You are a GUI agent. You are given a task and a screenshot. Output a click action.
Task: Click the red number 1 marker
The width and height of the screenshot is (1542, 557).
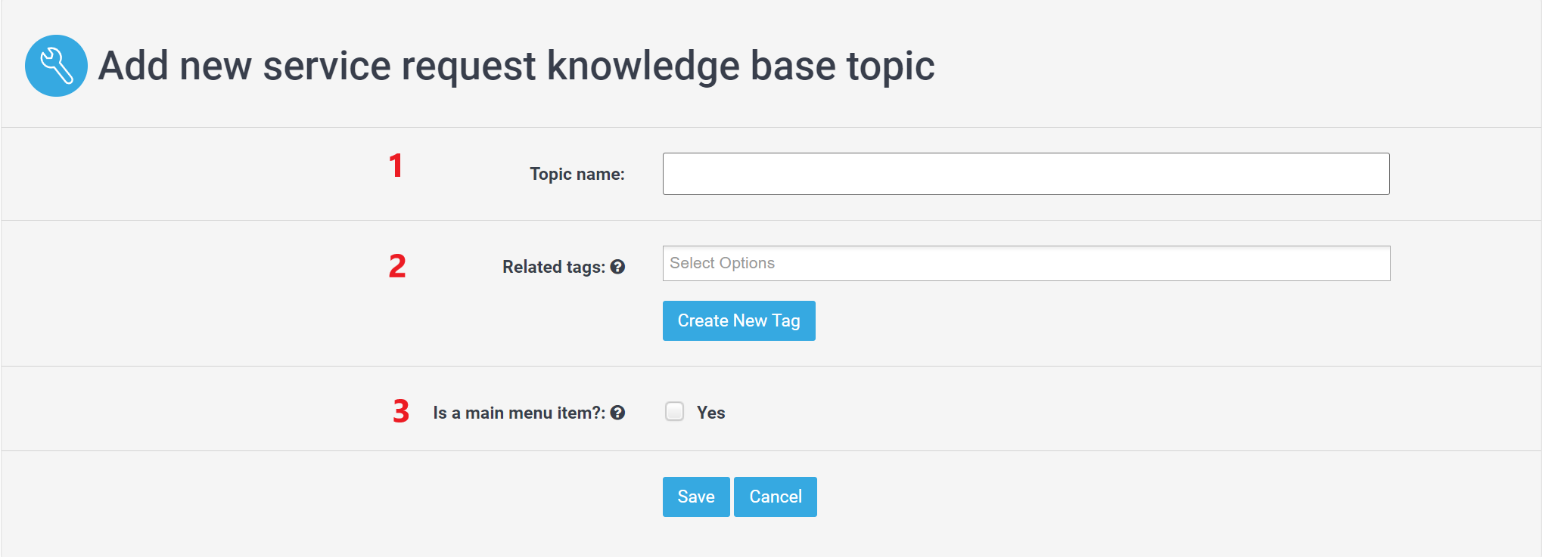pos(396,166)
